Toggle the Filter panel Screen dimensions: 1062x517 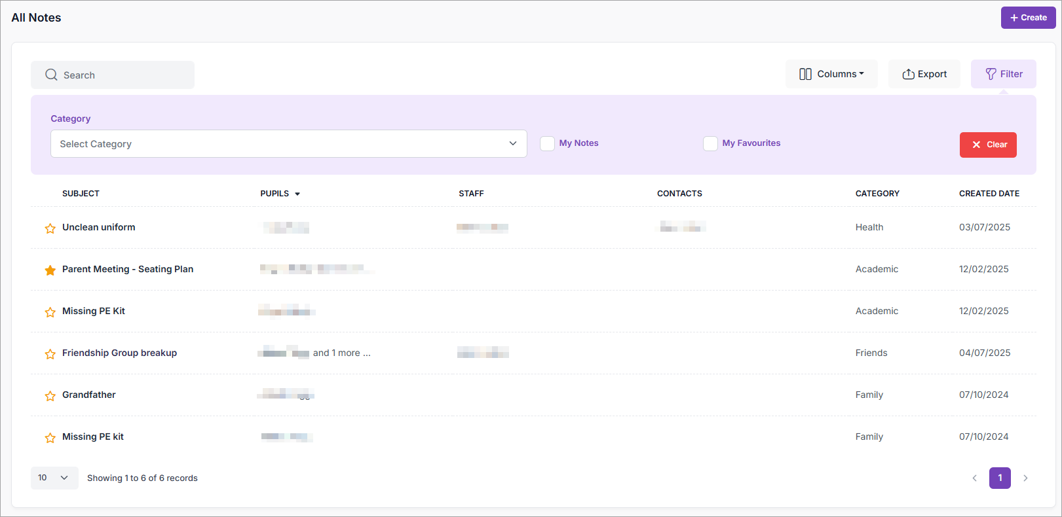[1003, 74]
